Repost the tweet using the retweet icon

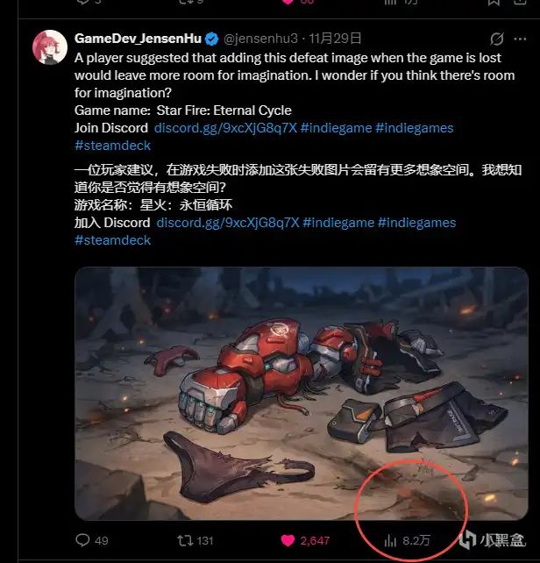click(185, 540)
